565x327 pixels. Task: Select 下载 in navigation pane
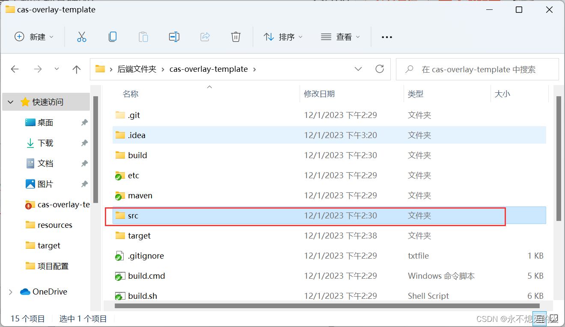45,143
